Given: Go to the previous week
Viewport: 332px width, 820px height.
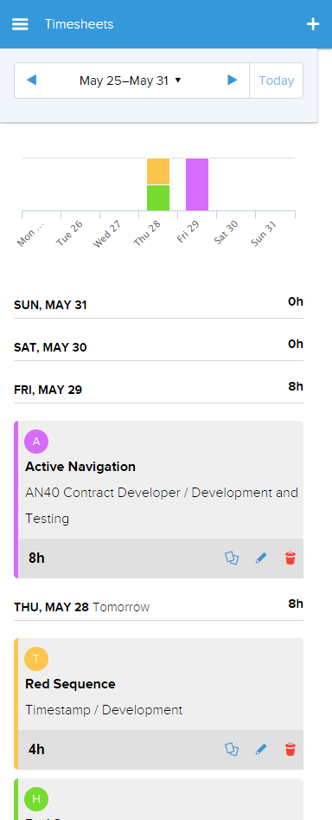Looking at the screenshot, I should (31, 80).
